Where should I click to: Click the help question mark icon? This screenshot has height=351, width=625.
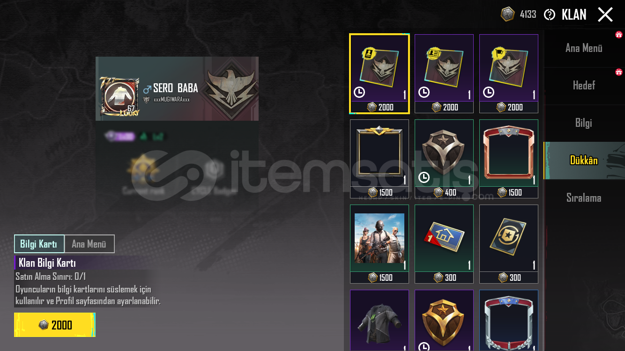pyautogui.click(x=550, y=15)
